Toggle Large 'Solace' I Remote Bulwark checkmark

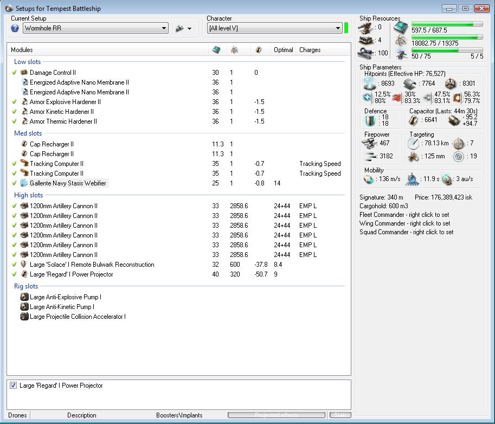(14, 264)
